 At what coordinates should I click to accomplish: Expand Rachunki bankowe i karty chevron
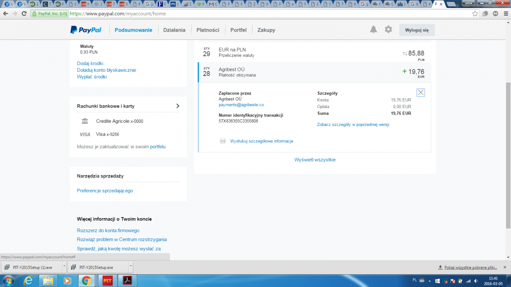click(177, 106)
